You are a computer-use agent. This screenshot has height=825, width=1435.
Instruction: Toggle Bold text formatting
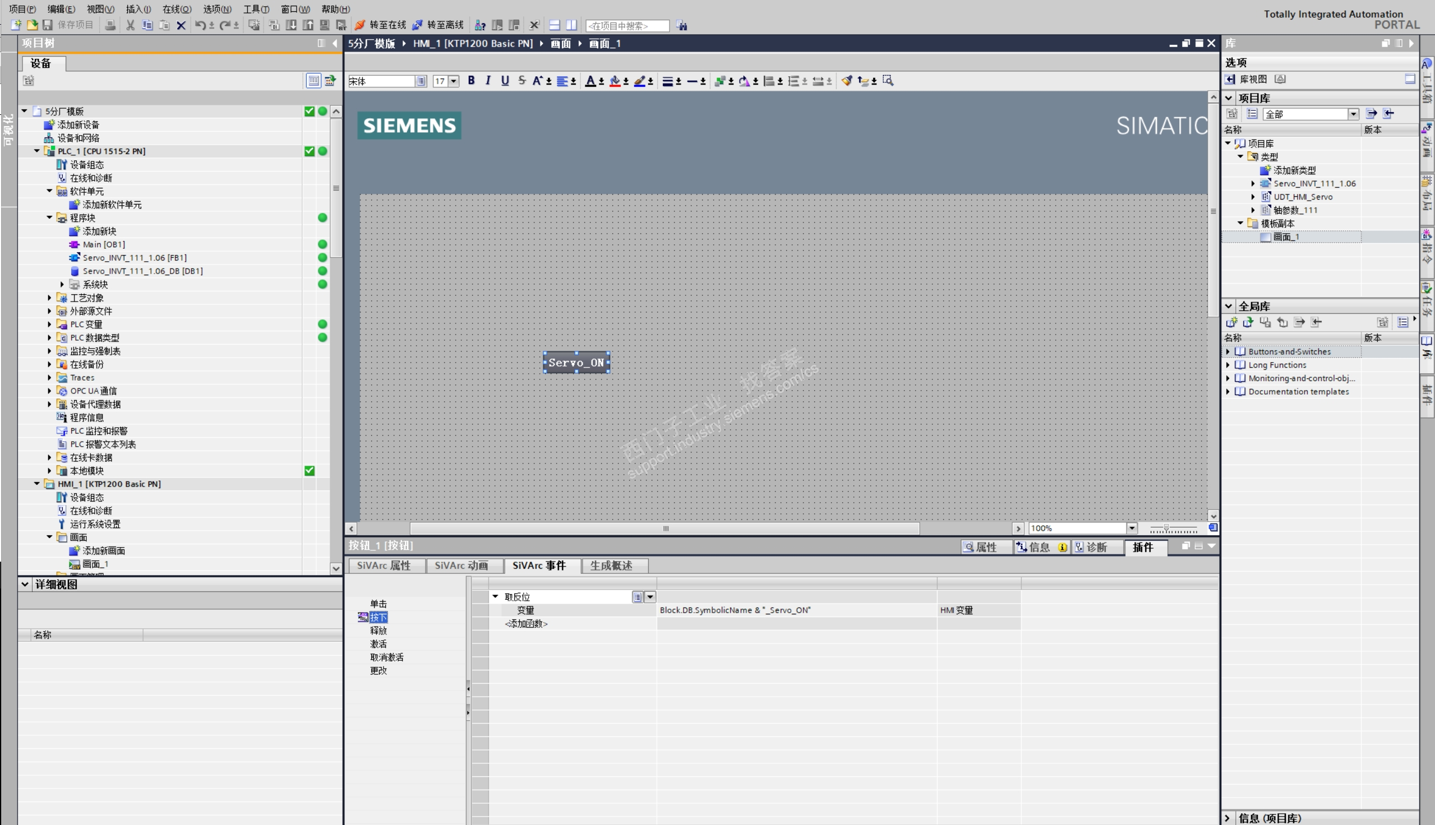(471, 81)
